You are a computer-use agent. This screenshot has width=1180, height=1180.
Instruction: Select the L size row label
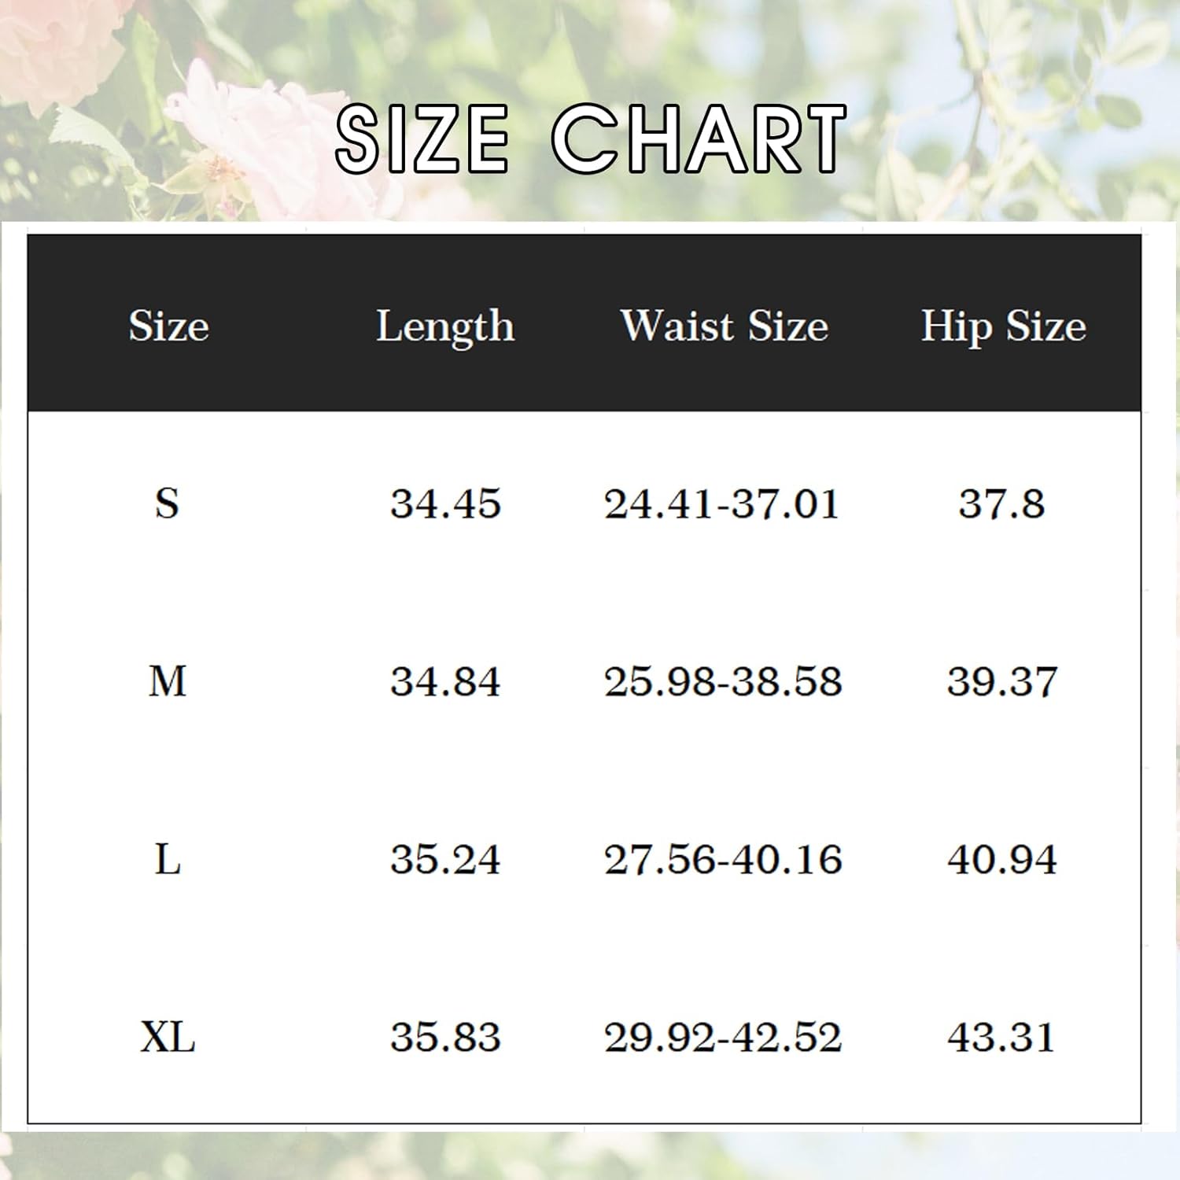point(167,859)
